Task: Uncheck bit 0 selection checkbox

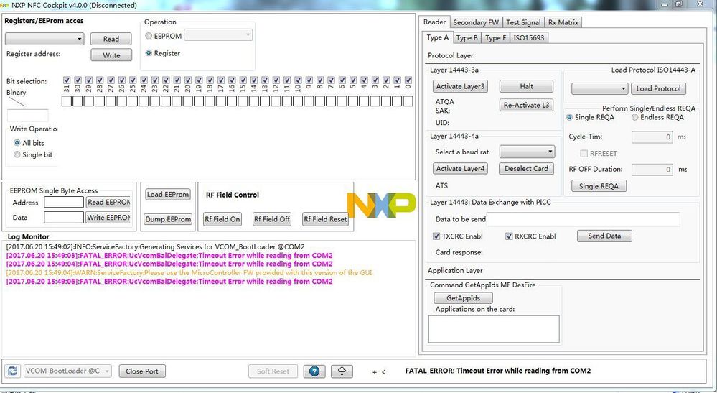Action: pyautogui.click(x=408, y=80)
